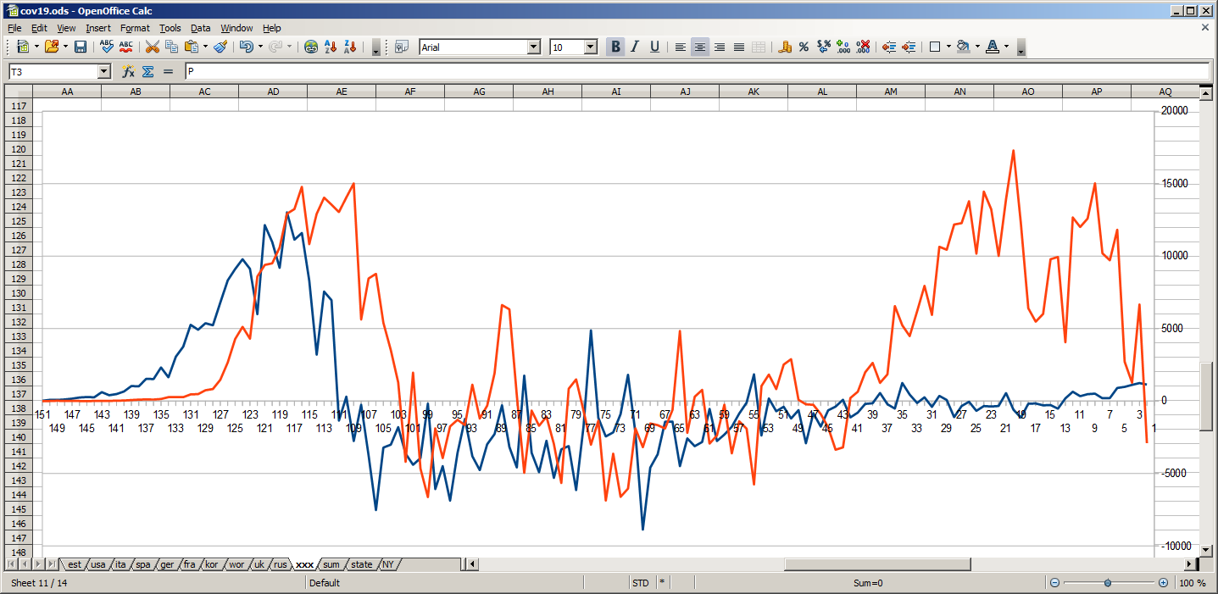Click the 100 % zoom level

(x=1193, y=583)
